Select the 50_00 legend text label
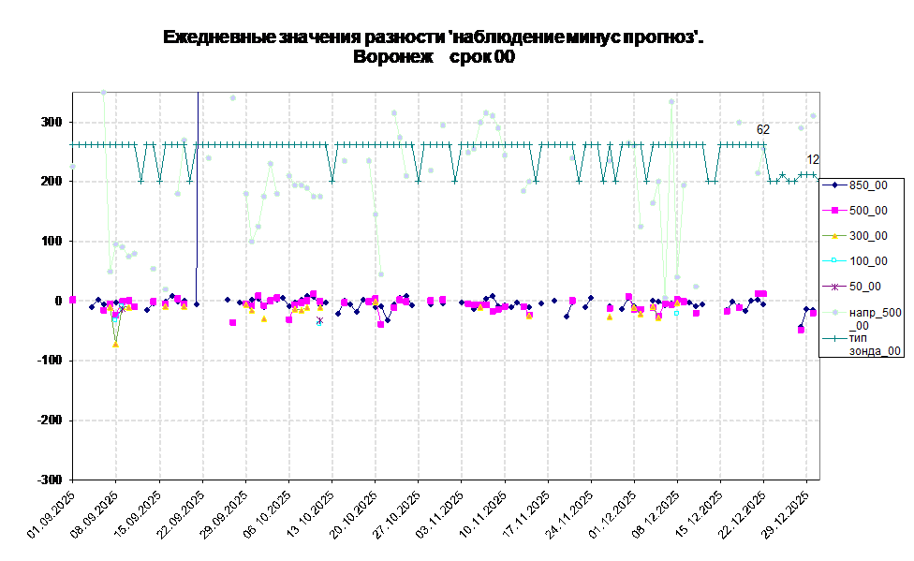Screen dimensions: 914x561 [864, 287]
